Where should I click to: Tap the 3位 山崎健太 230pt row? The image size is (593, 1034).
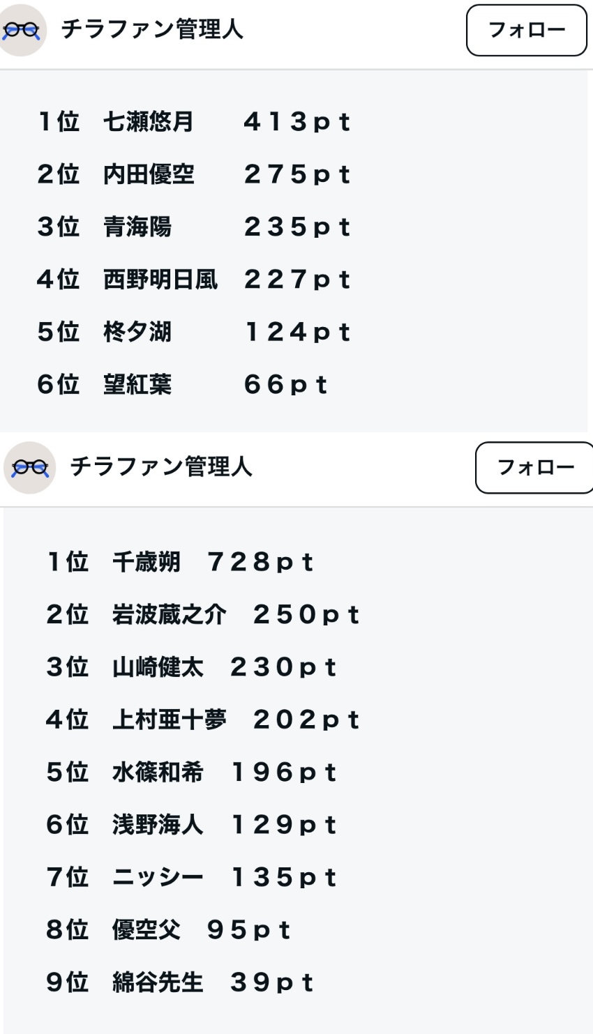[x=191, y=667]
